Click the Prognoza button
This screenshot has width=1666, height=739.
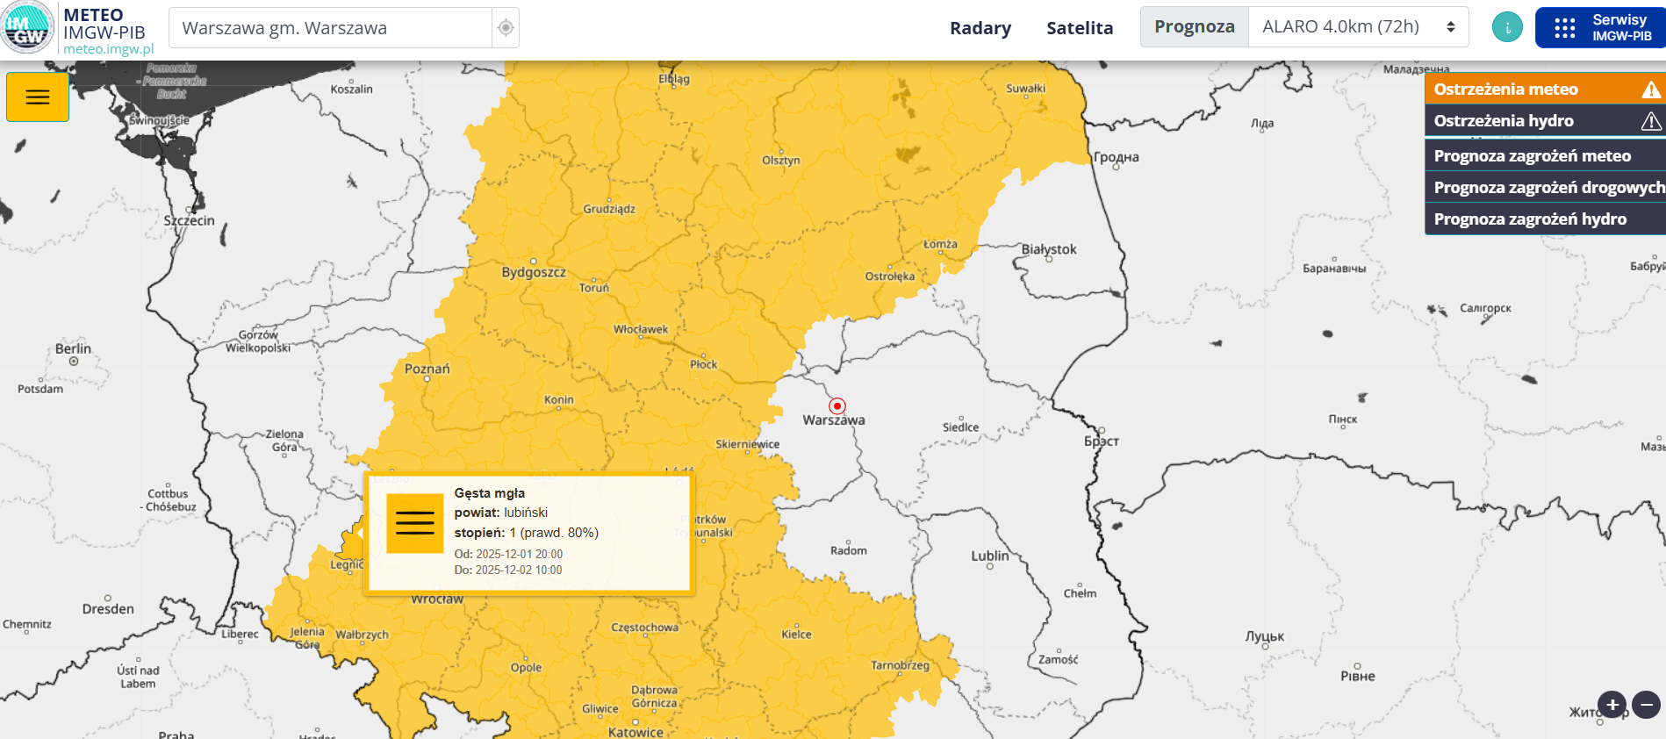(x=1194, y=27)
